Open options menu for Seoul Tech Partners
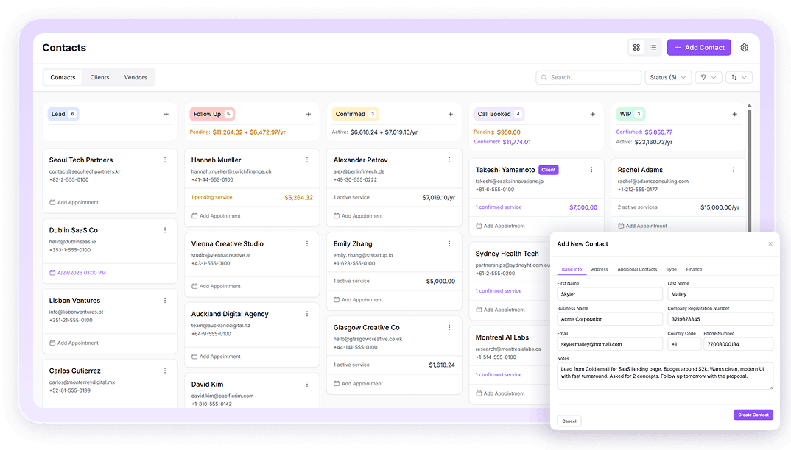This screenshot has height=450, width=791. 165,160
